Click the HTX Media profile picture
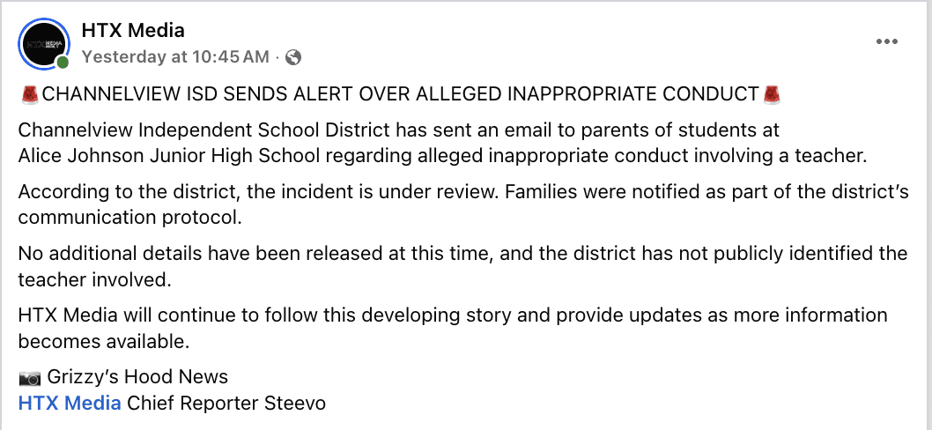Image resolution: width=932 pixels, height=430 pixels. coord(45,43)
